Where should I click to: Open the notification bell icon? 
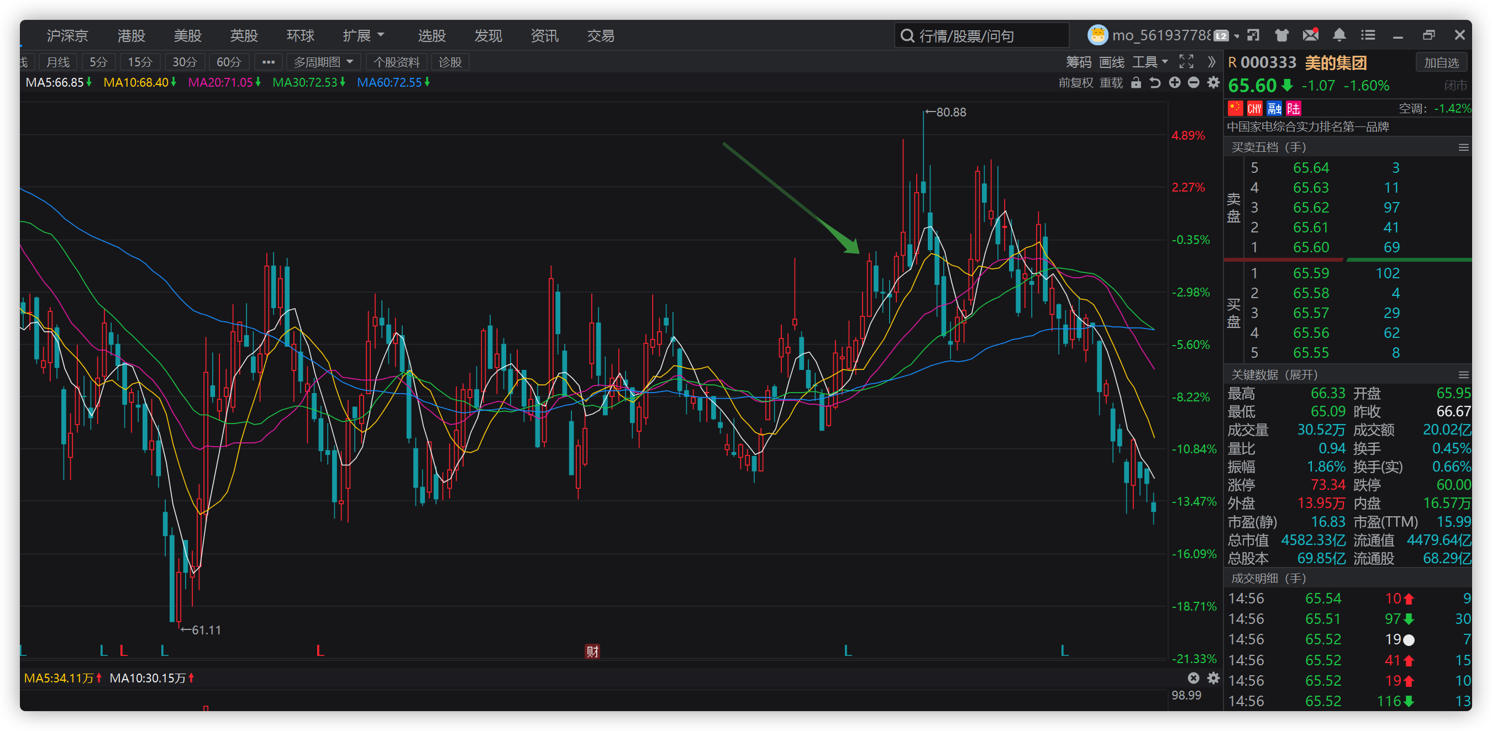click(x=1339, y=35)
